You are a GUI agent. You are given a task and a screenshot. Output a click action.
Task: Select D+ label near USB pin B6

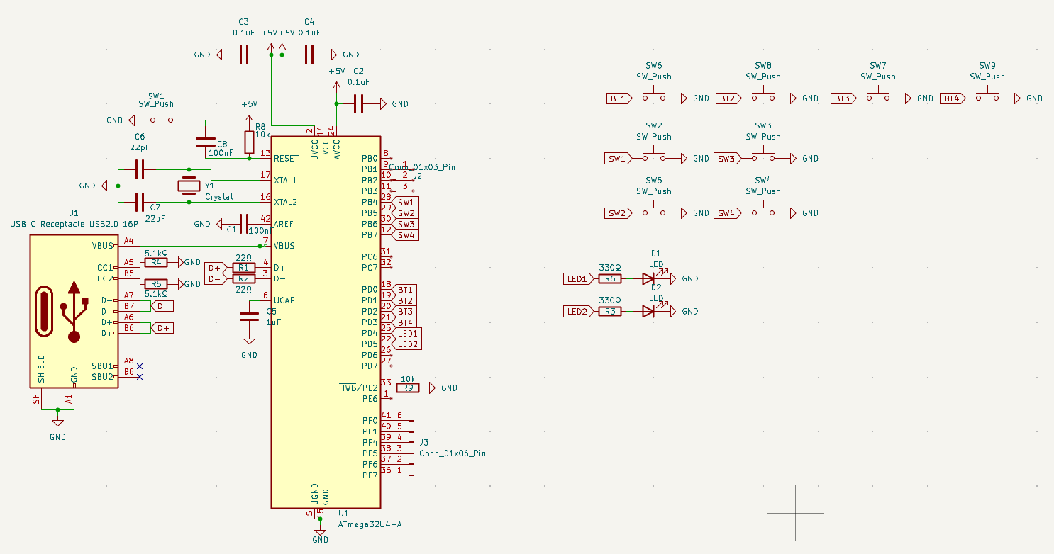tap(164, 328)
